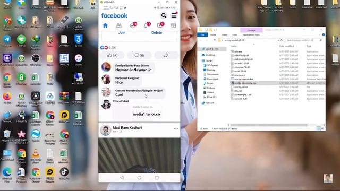Open the iTunes desktop icon
Image resolution: width=340 pixels, height=191 pixels.
pos(79,60)
